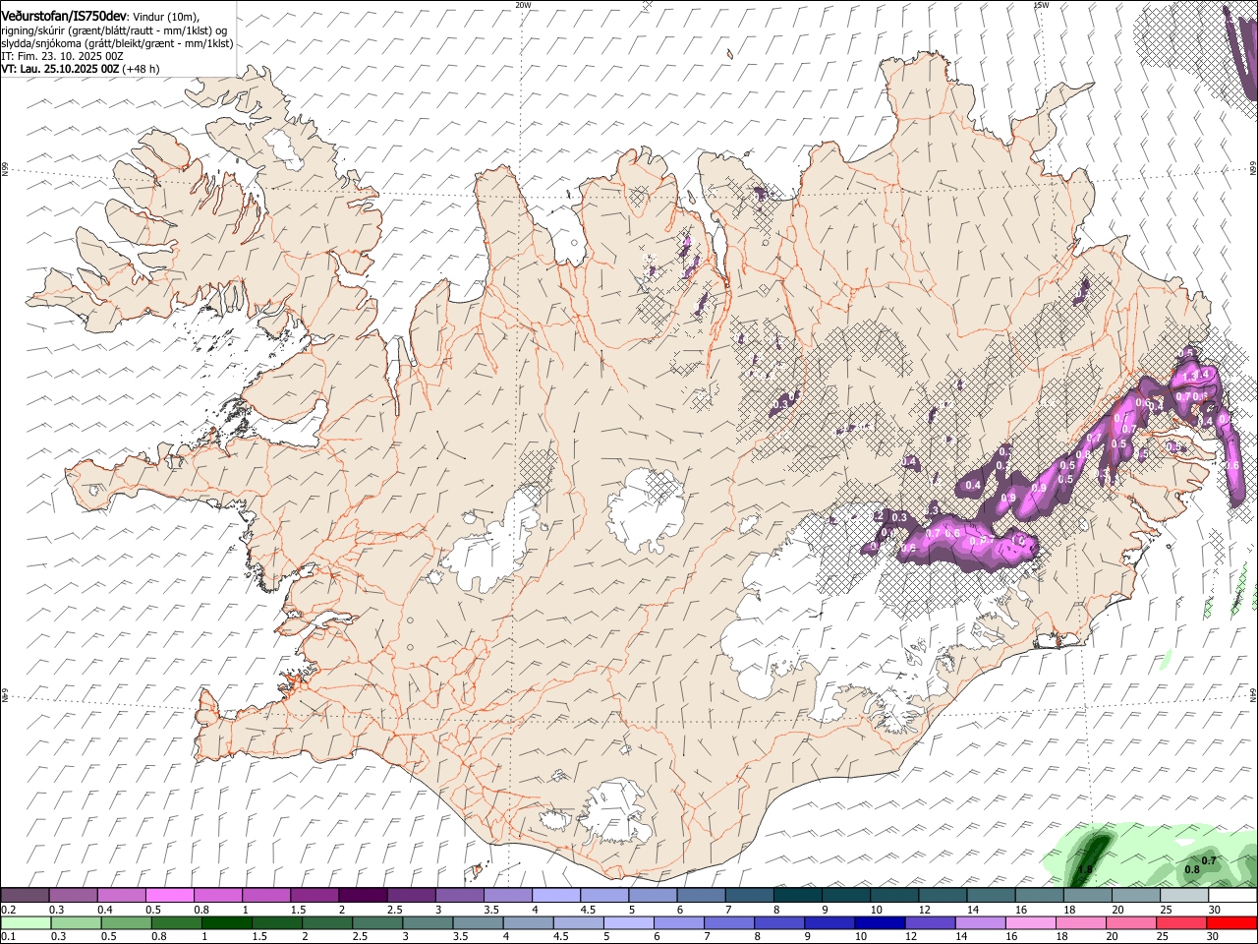Pick the purple swatch above 12 in the lower legend row
This screenshot has width=1258, height=944.
[x=931, y=922]
